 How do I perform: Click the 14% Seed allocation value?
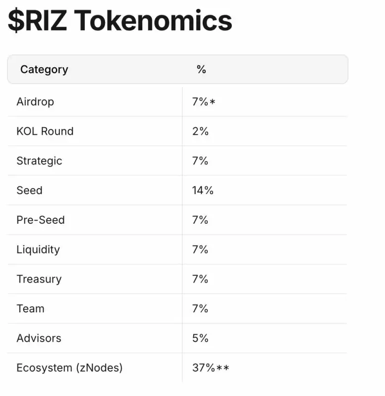[x=203, y=191]
